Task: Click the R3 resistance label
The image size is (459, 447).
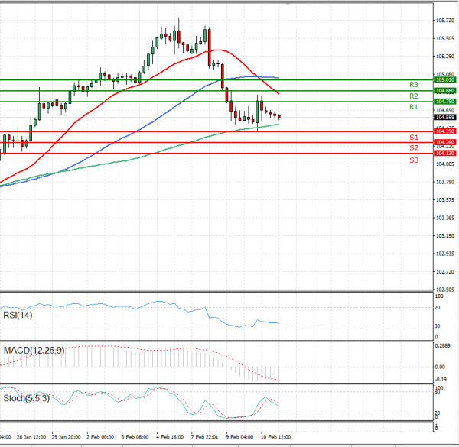Action: click(413, 85)
